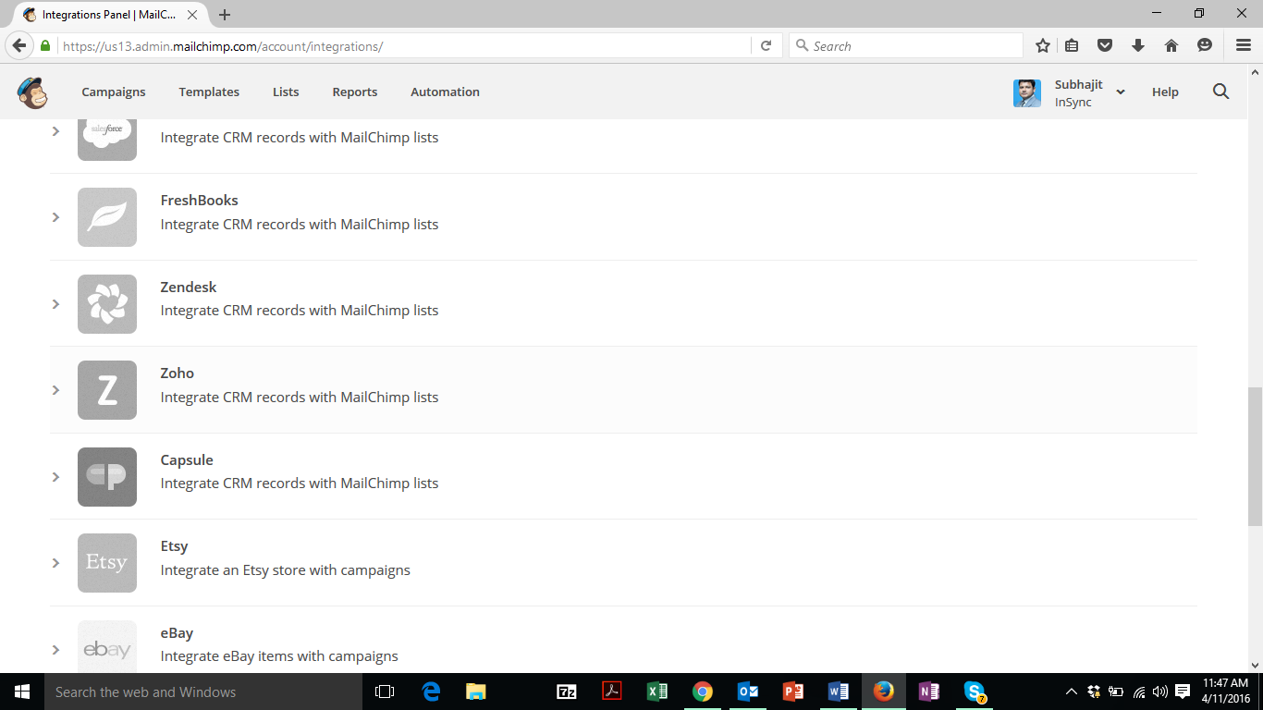Image resolution: width=1263 pixels, height=710 pixels.
Task: Open Firefox bookmarks list icon
Action: [x=1072, y=45]
